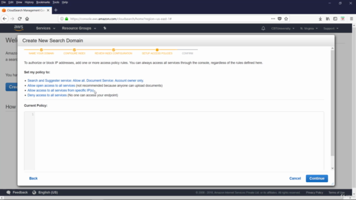356x200 pixels.
Task: Choose Allow access from specific IP(s)
Action: [61, 90]
